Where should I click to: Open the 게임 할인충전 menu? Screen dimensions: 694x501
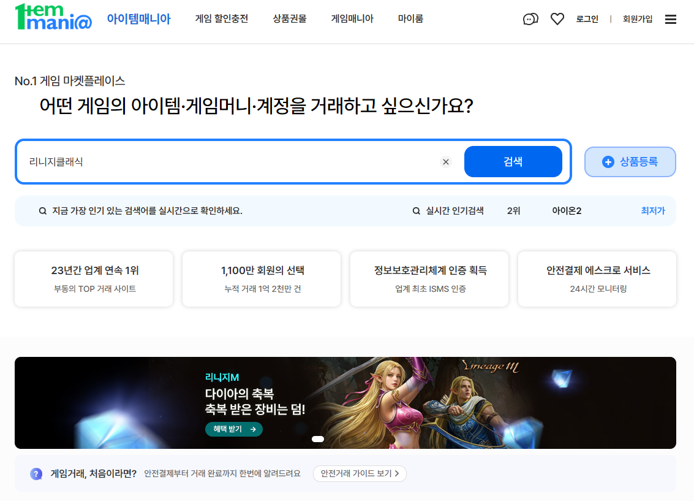(222, 19)
